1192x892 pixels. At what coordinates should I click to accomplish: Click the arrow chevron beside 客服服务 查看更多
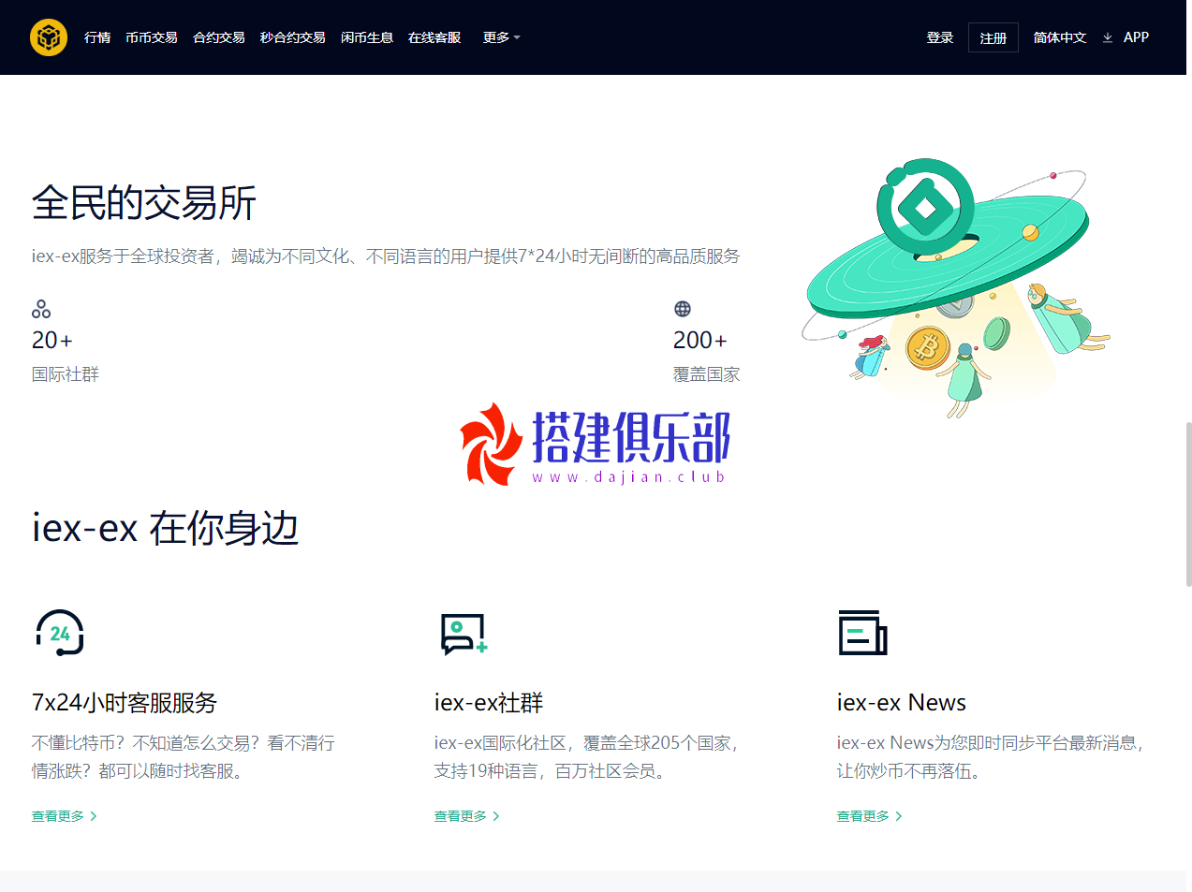94,816
